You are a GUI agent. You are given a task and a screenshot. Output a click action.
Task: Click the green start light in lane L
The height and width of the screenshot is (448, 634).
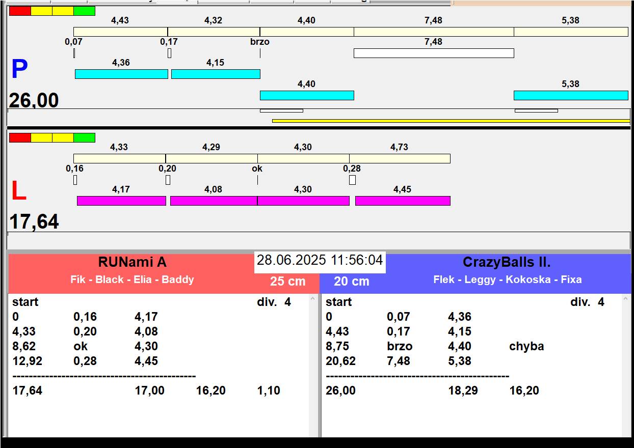pyautogui.click(x=84, y=137)
